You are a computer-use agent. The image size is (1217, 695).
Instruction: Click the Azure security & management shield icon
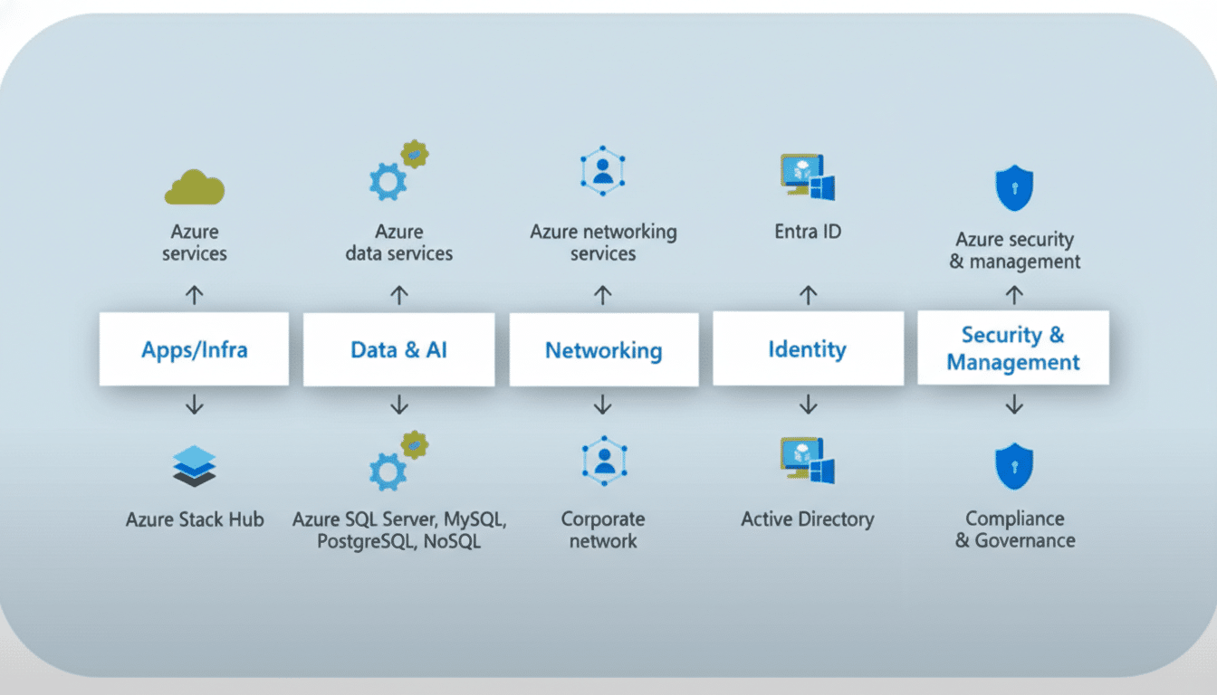(1013, 186)
